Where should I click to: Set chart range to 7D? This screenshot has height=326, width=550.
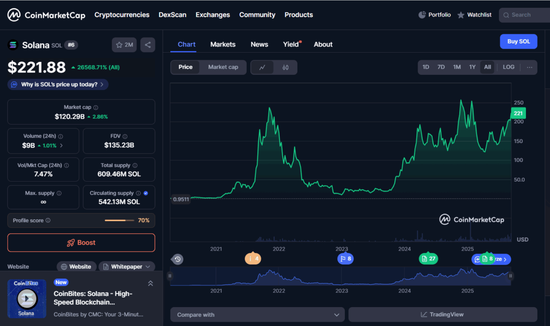tap(441, 67)
